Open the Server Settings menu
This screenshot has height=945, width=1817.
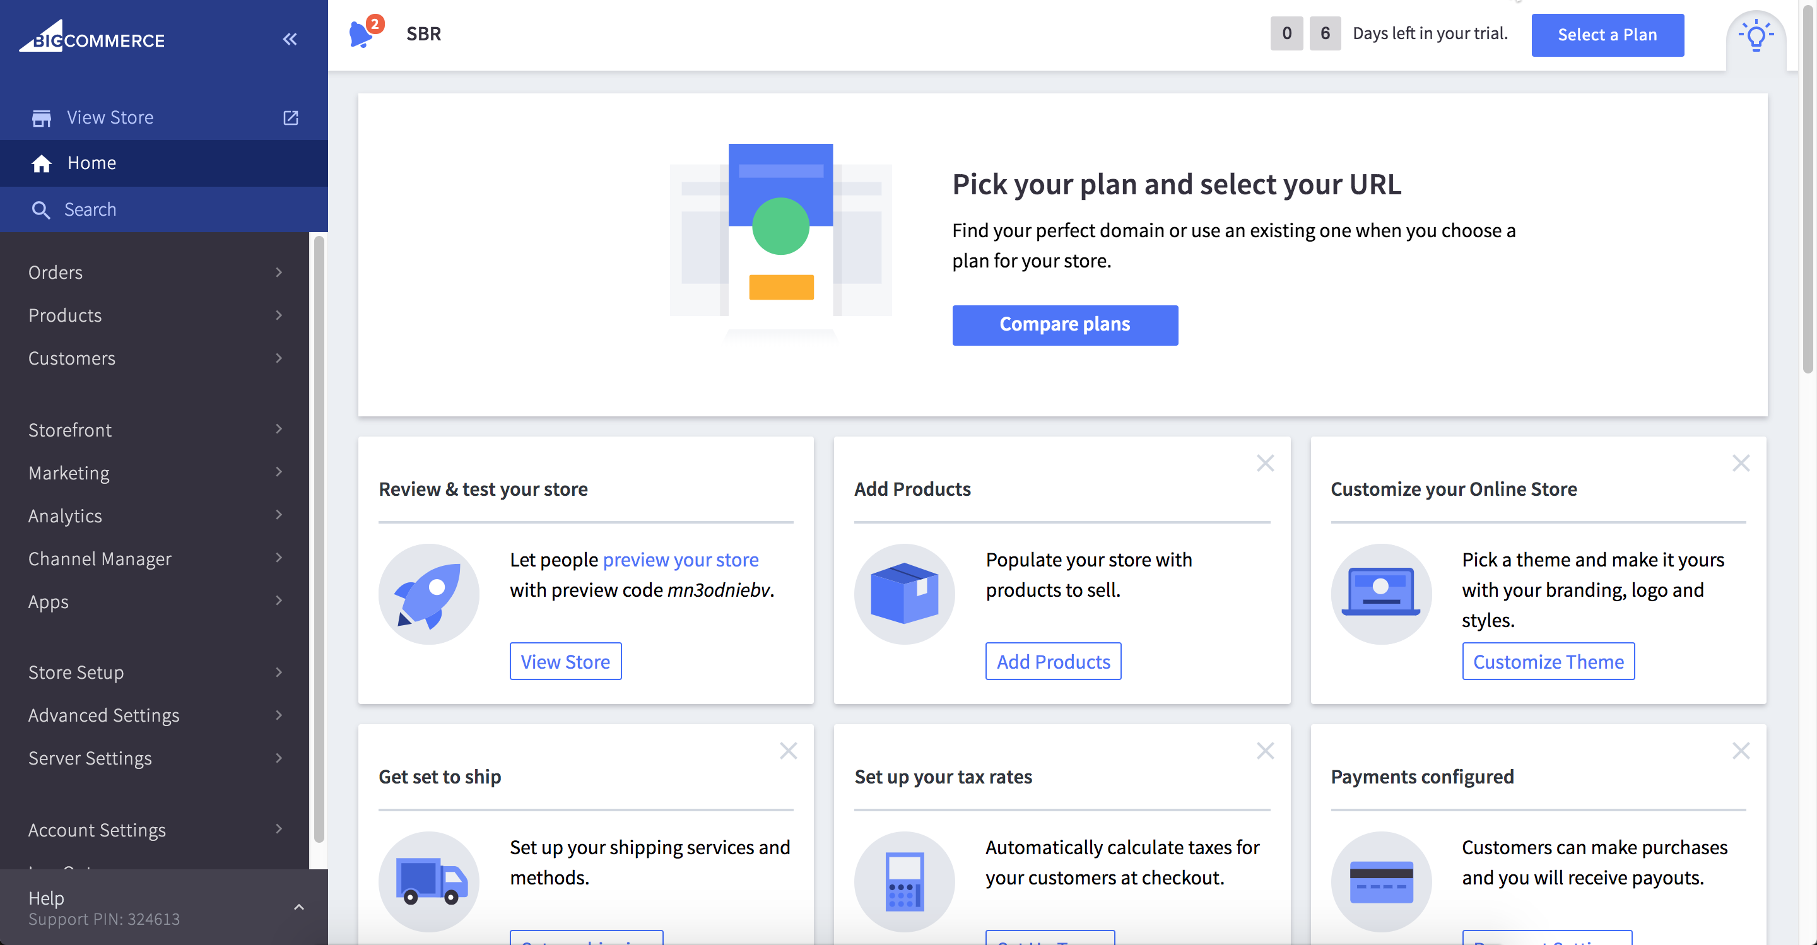point(155,759)
